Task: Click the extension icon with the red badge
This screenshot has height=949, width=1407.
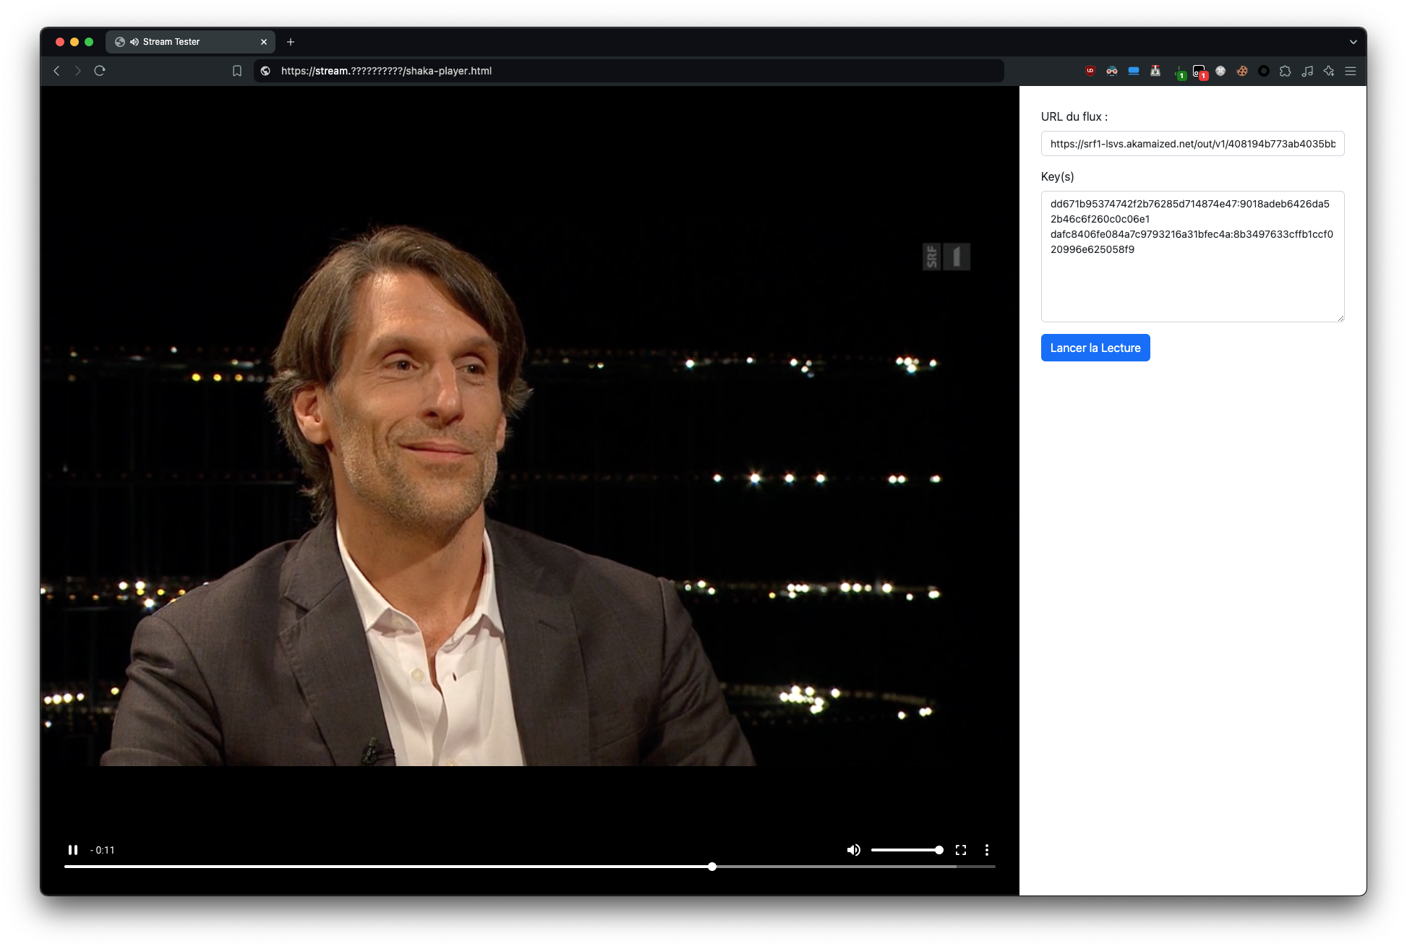Action: point(1199,72)
